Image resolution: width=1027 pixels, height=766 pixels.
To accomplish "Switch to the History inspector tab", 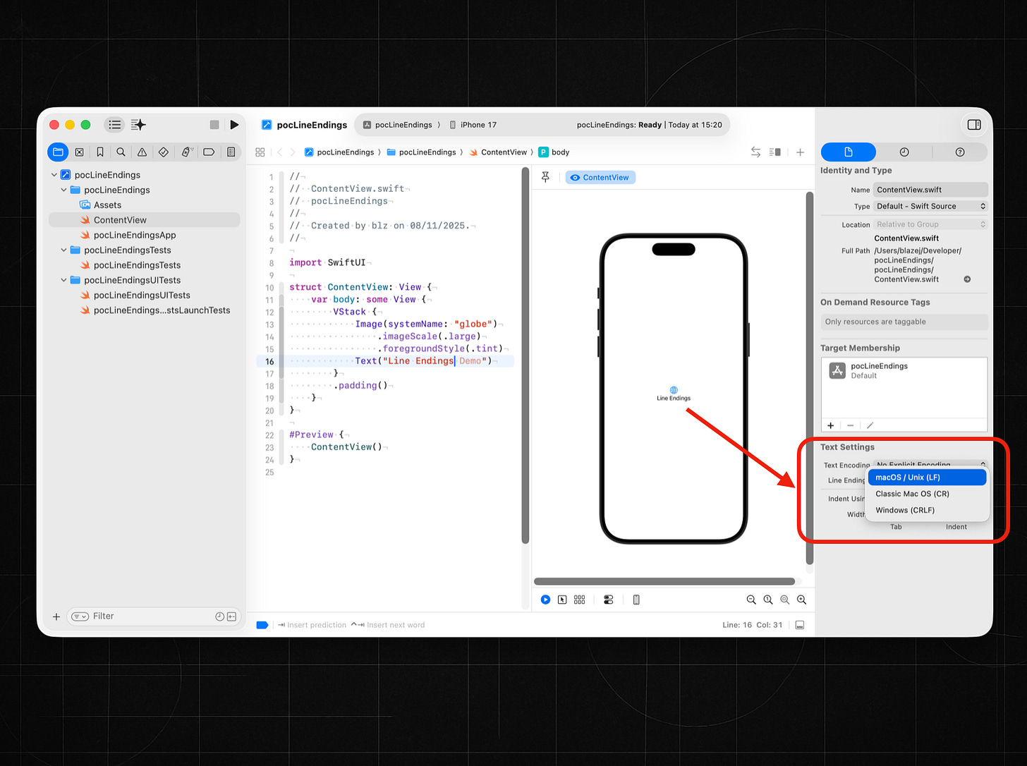I will click(904, 152).
